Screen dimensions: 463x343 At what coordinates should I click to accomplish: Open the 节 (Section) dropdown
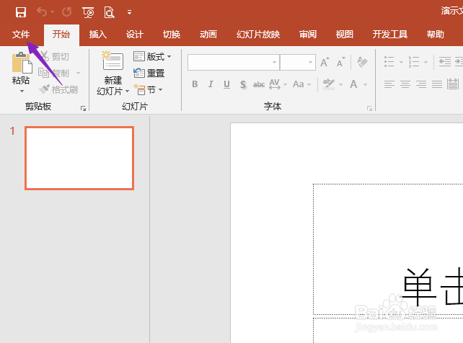[148, 89]
